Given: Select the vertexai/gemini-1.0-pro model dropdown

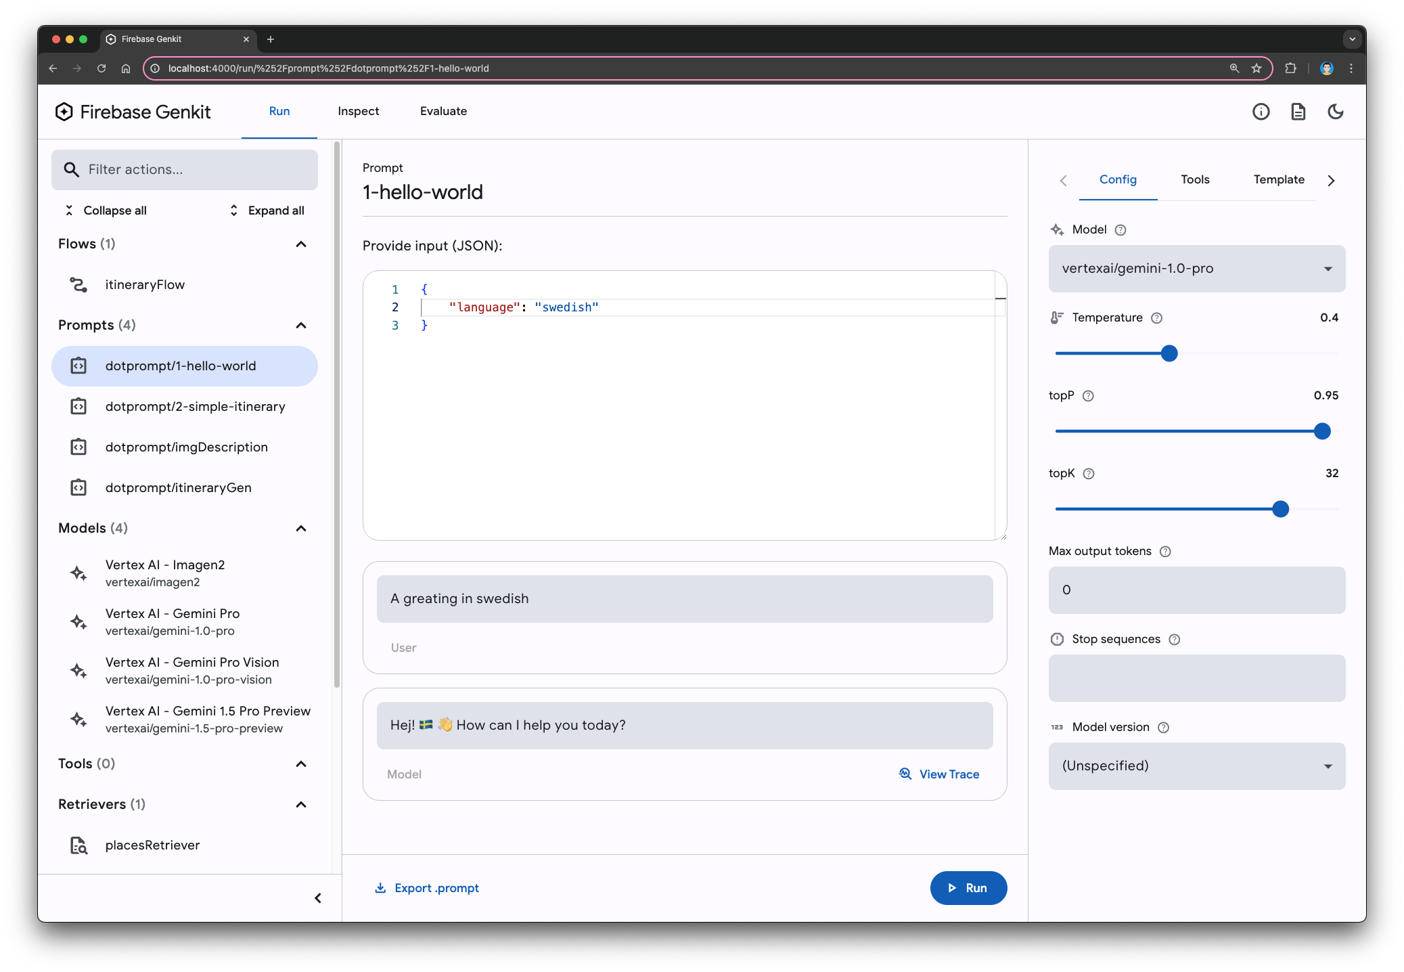Looking at the screenshot, I should (x=1195, y=268).
